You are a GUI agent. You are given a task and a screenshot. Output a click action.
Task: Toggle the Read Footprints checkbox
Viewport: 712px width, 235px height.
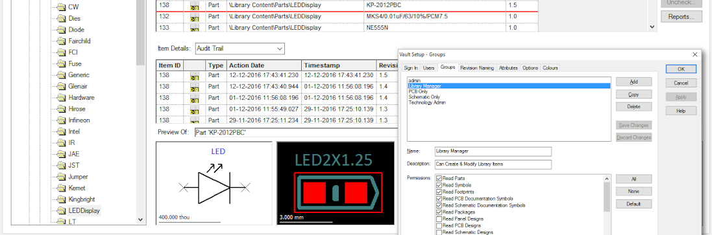pos(439,192)
